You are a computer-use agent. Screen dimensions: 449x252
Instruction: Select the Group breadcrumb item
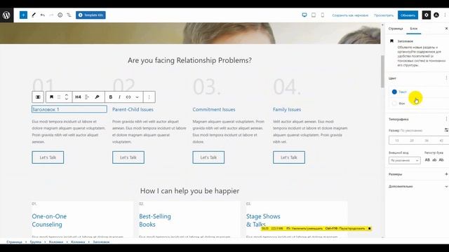36,242
